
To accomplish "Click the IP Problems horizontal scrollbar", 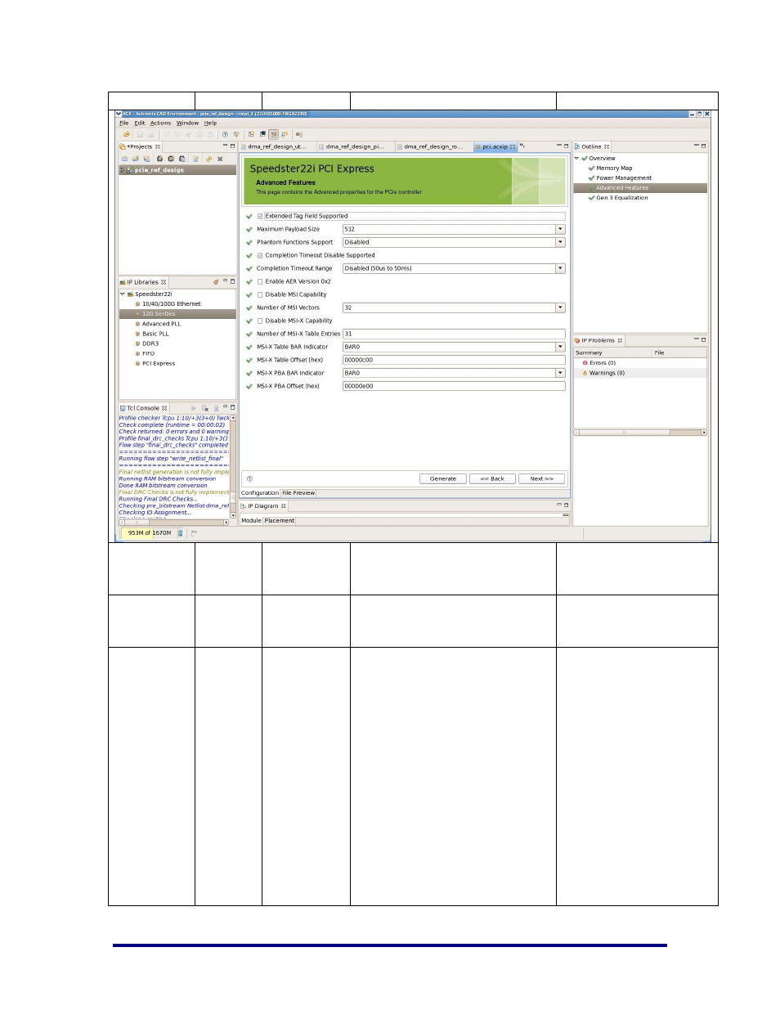I will click(x=640, y=432).
